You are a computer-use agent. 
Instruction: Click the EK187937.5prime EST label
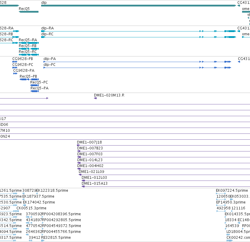(x=38, y=196)
